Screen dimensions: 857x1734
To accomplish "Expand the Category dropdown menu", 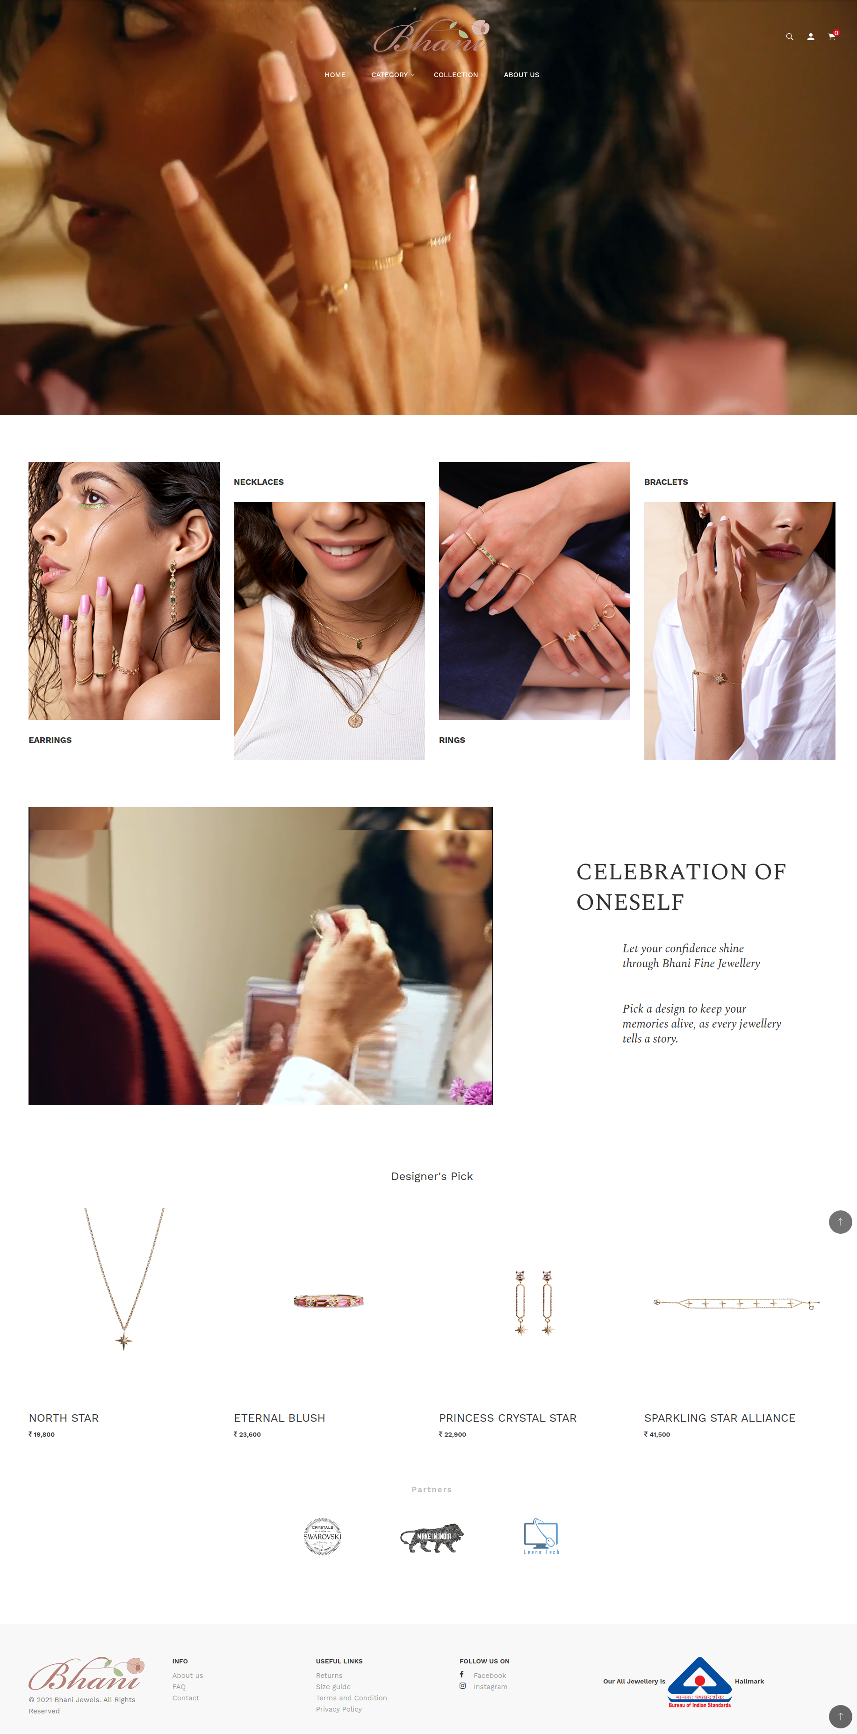I will [392, 75].
